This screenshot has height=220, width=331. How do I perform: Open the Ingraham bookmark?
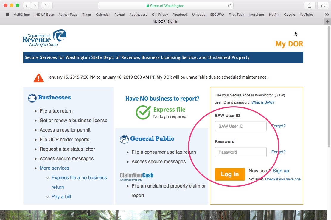click(x=257, y=15)
